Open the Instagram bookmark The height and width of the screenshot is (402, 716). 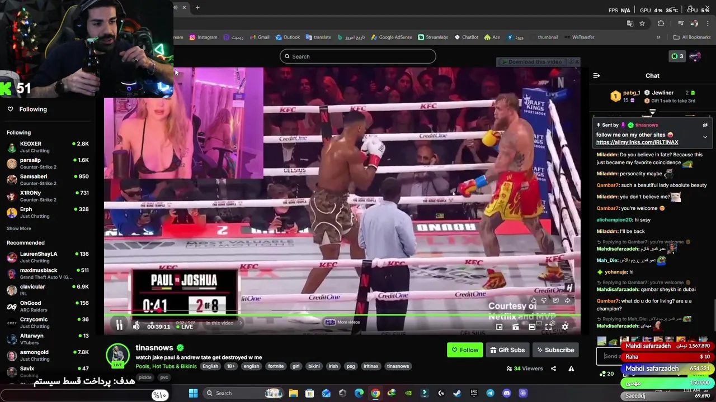(203, 37)
